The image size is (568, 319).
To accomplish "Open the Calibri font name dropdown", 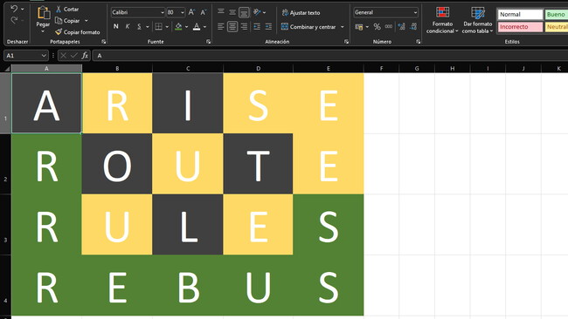I will (x=162, y=12).
